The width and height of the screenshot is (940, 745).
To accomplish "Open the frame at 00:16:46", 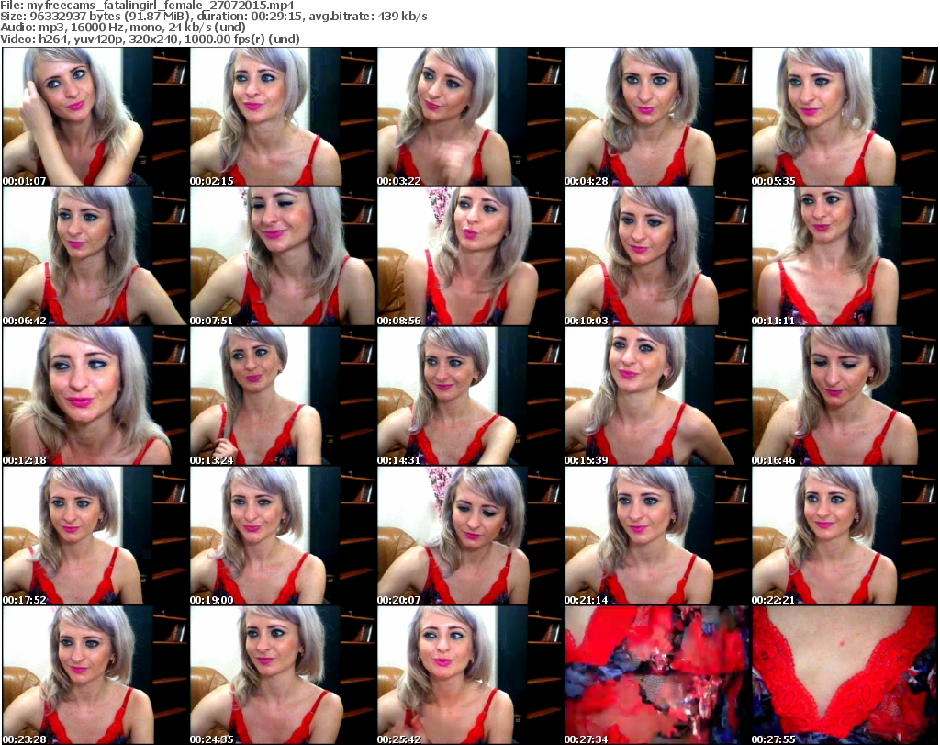I will pos(845,396).
